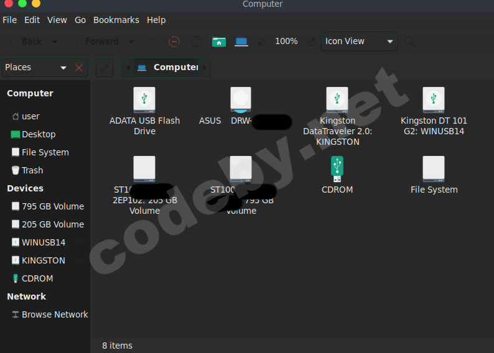Open the ADATA USB Flash Drive icon
Screen dimensions: 494x353
[x=144, y=99]
